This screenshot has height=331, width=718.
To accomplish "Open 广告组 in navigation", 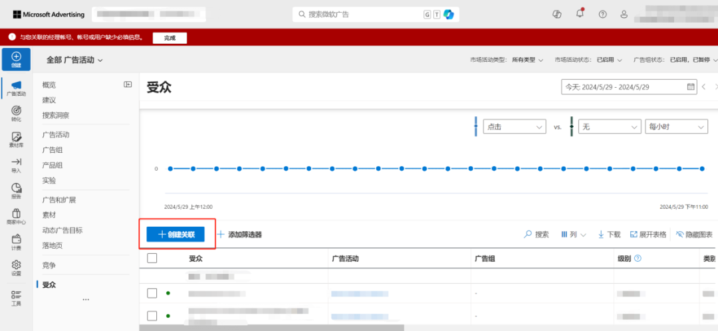I will (53, 150).
